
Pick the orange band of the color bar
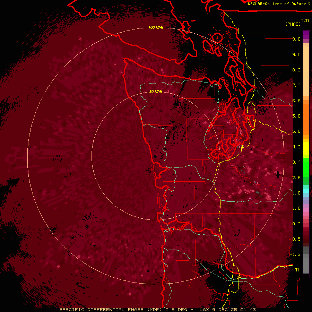coord(306,119)
